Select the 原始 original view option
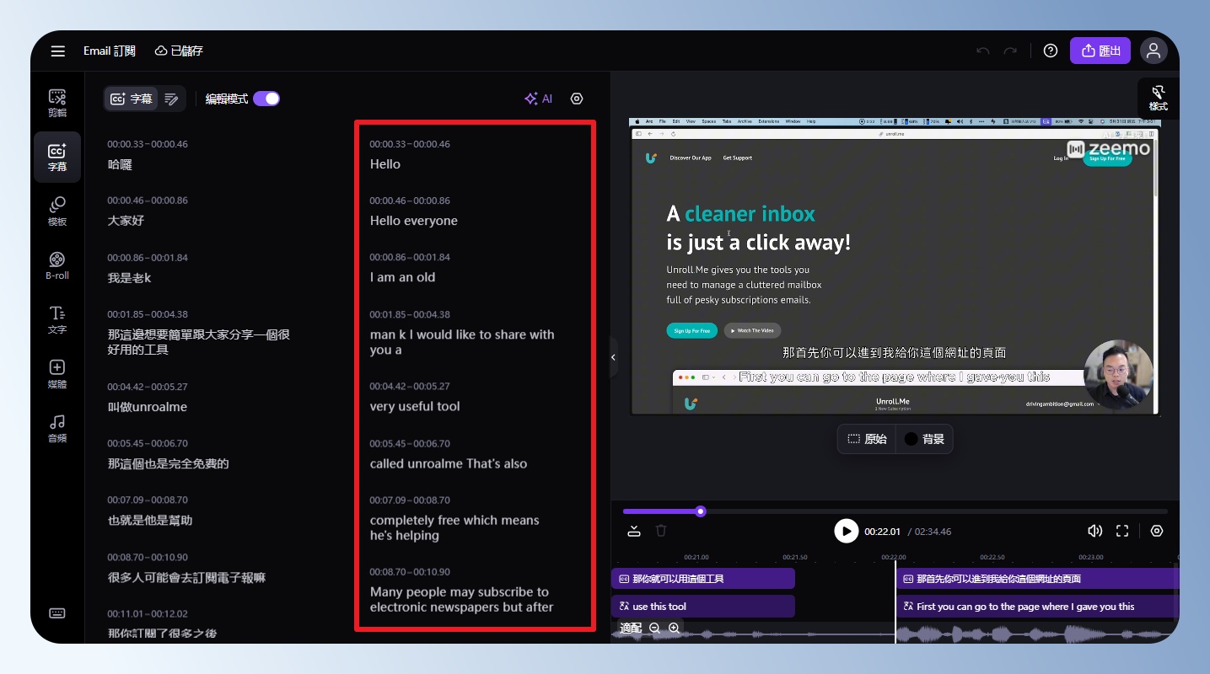Image resolution: width=1210 pixels, height=674 pixels. tap(867, 439)
